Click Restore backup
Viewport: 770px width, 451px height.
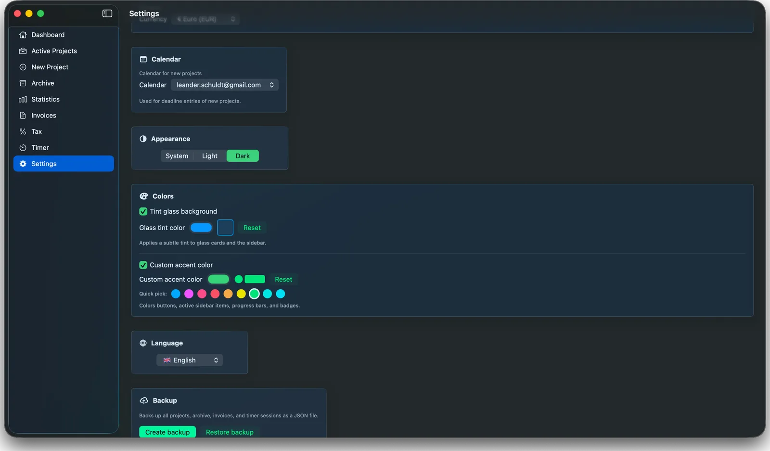pyautogui.click(x=230, y=432)
